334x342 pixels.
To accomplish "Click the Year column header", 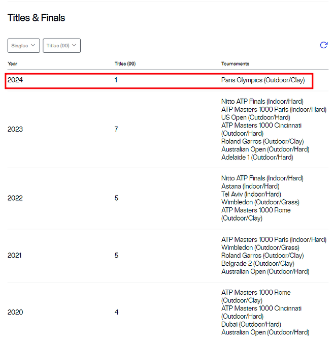I will tap(12, 64).
